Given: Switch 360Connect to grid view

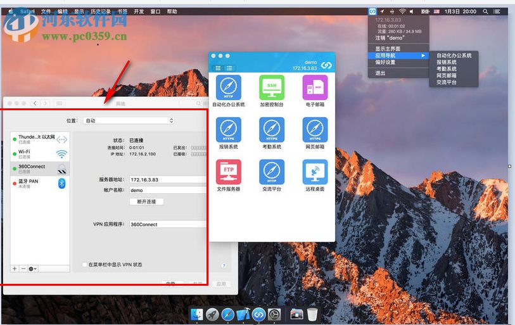Looking at the screenshot, I should coord(218,68).
